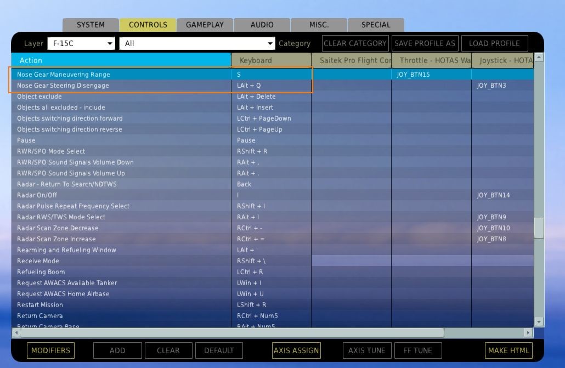Go to the MISC. tab
Viewport: 565px width, 368px height.
[x=319, y=25]
